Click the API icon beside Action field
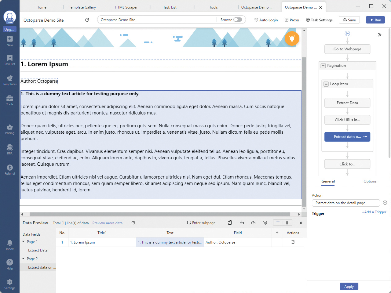This screenshot has width=391, height=293. click(x=385, y=203)
